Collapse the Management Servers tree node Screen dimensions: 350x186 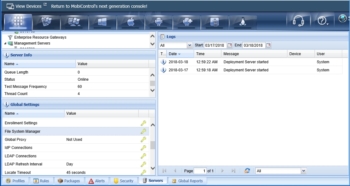(x=5, y=43)
